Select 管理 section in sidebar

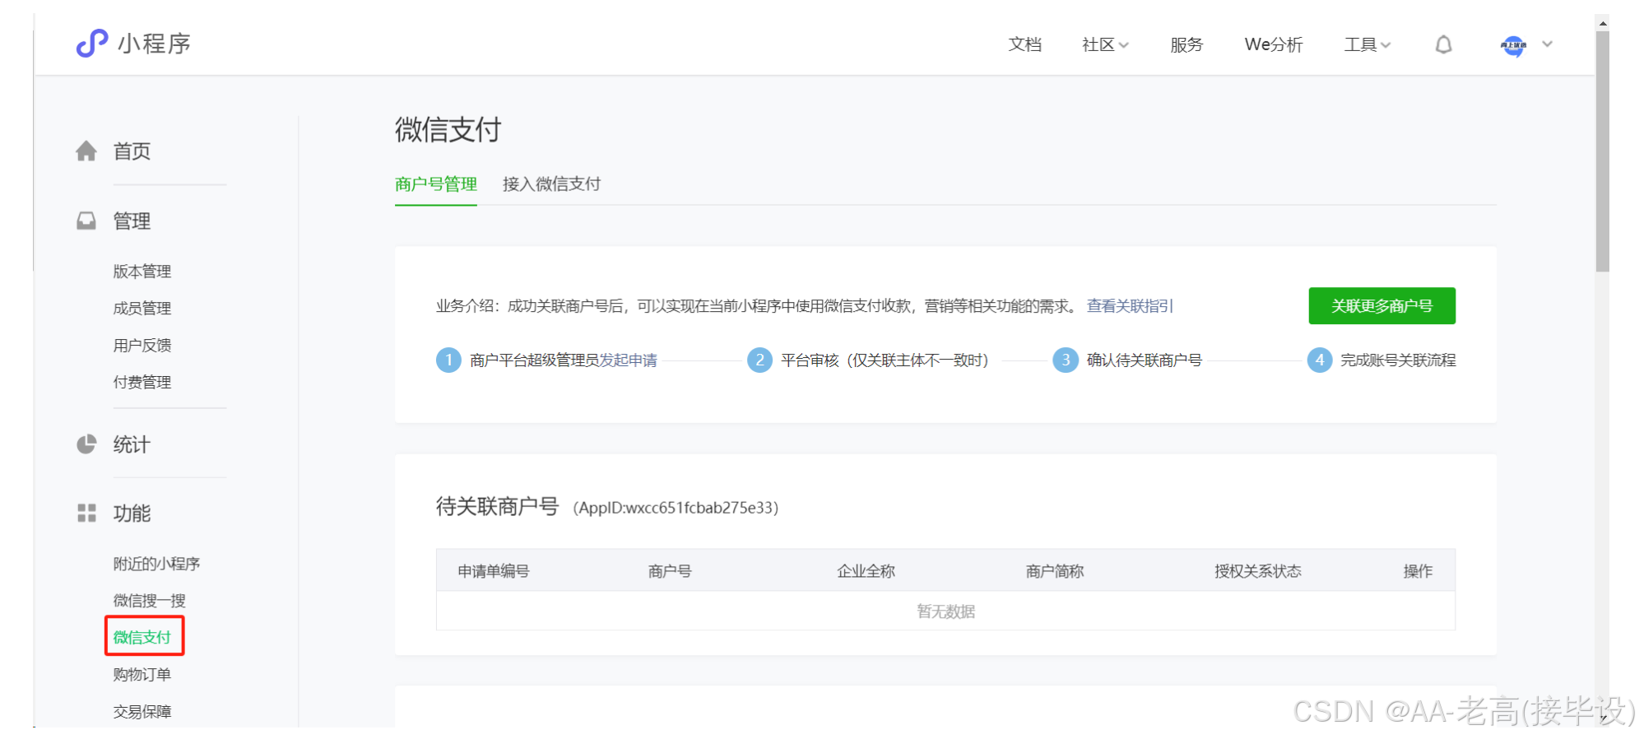tap(132, 221)
